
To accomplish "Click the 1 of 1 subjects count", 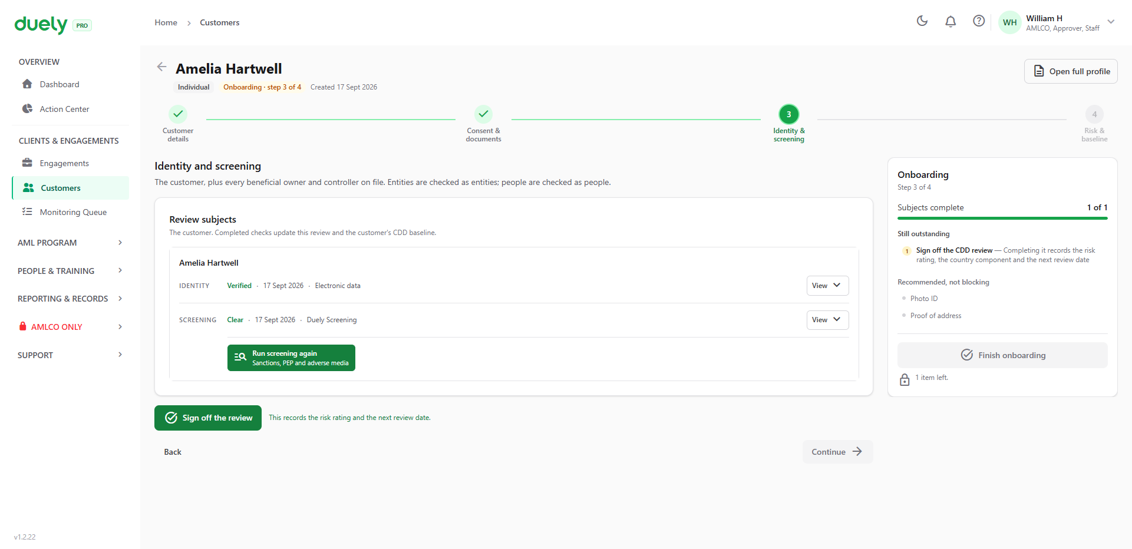I will 1097,207.
